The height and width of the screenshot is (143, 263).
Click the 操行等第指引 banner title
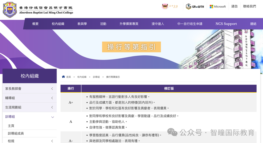point(131,47)
